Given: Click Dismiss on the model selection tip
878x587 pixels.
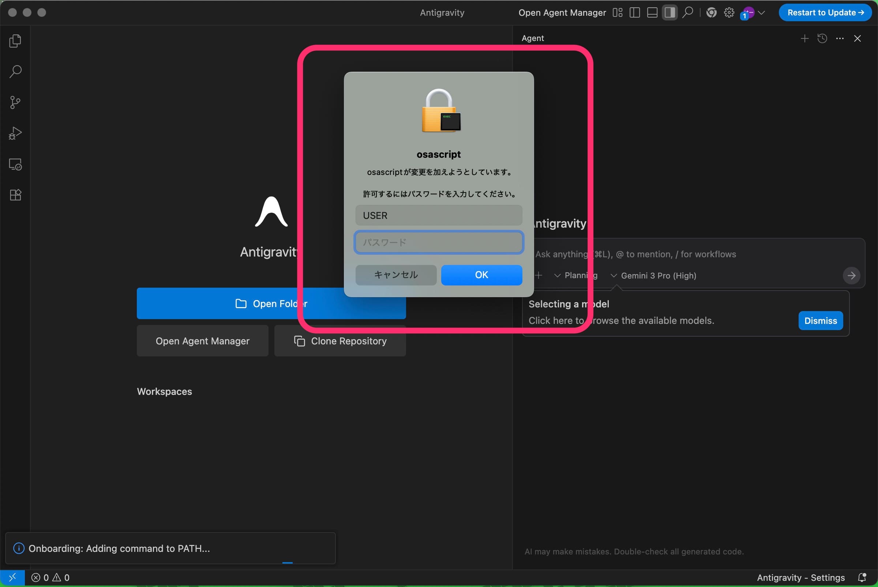Looking at the screenshot, I should pos(820,321).
